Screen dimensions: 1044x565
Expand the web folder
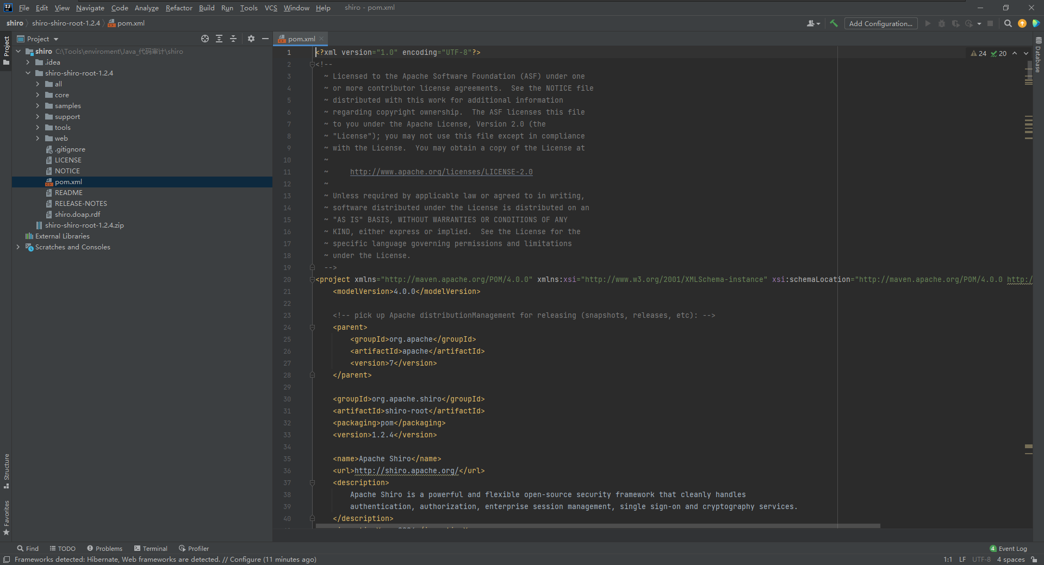click(38, 138)
